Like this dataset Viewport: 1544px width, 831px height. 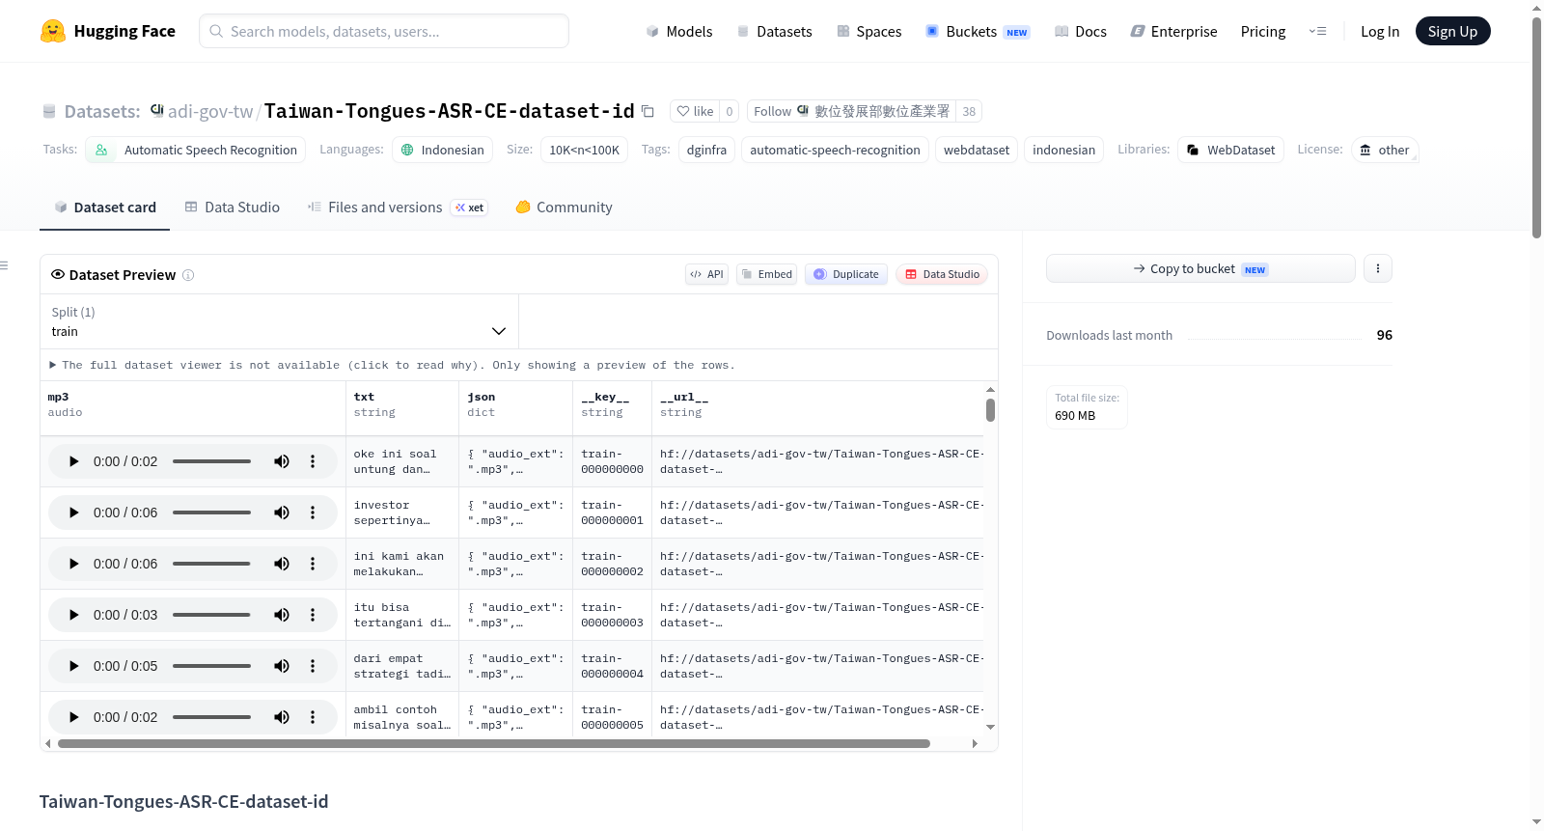click(x=695, y=111)
